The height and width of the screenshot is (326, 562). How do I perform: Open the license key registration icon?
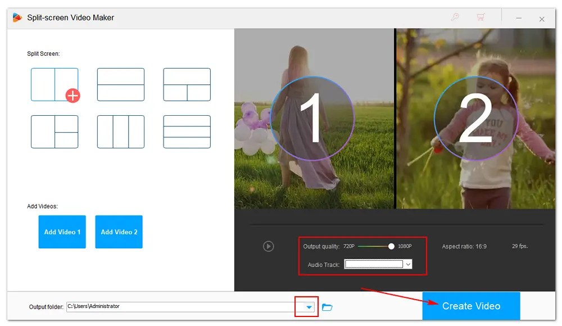click(454, 17)
